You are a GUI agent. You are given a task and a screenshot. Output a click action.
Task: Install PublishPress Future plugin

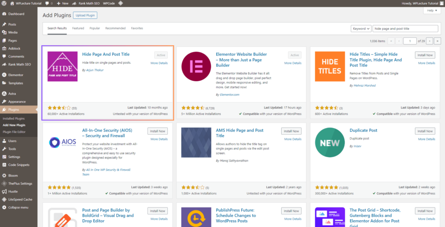tap(291, 211)
